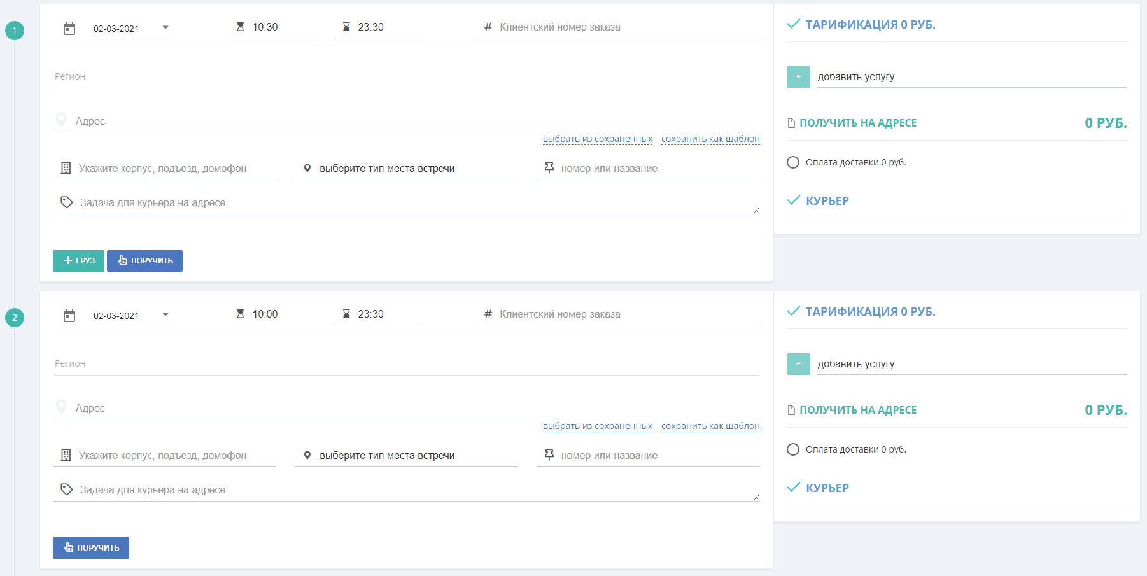Click order 1's hourglass icon beside 23:30
This screenshot has width=1147, height=576.
click(346, 27)
